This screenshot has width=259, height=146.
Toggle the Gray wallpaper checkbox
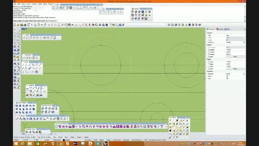[x=227, y=78]
